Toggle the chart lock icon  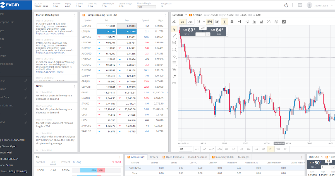(232, 22)
